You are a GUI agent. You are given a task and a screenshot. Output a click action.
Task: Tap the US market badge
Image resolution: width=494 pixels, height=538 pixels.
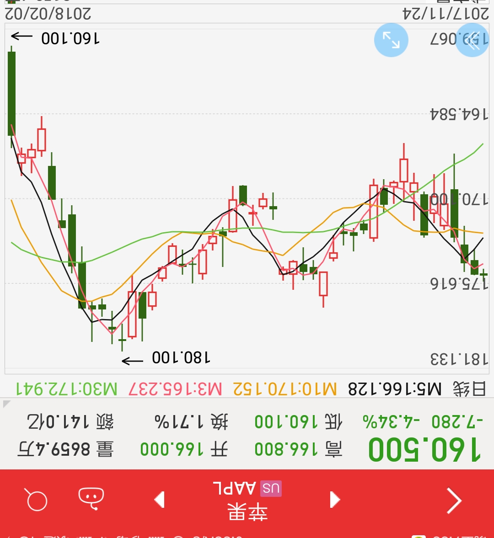[271, 489]
